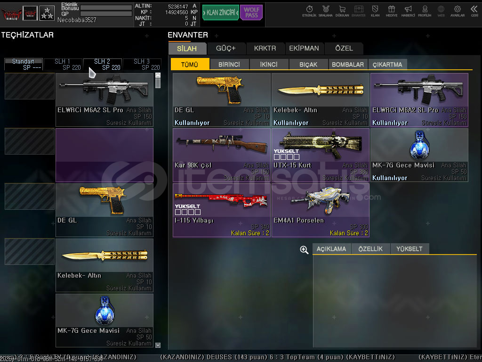This screenshot has height=362, width=482.
Task: Click the magnifier zoom icon beside Açıklama
Action: [x=304, y=250]
